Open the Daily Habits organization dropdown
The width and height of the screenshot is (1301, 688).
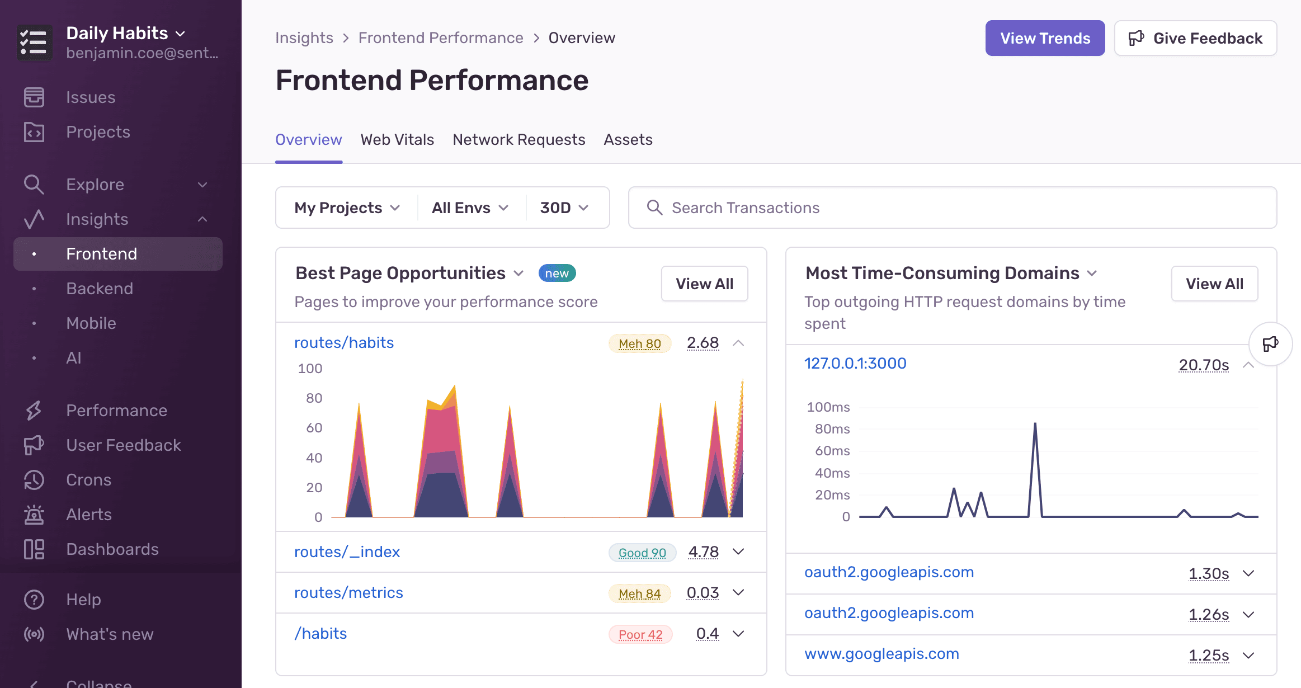tap(125, 34)
